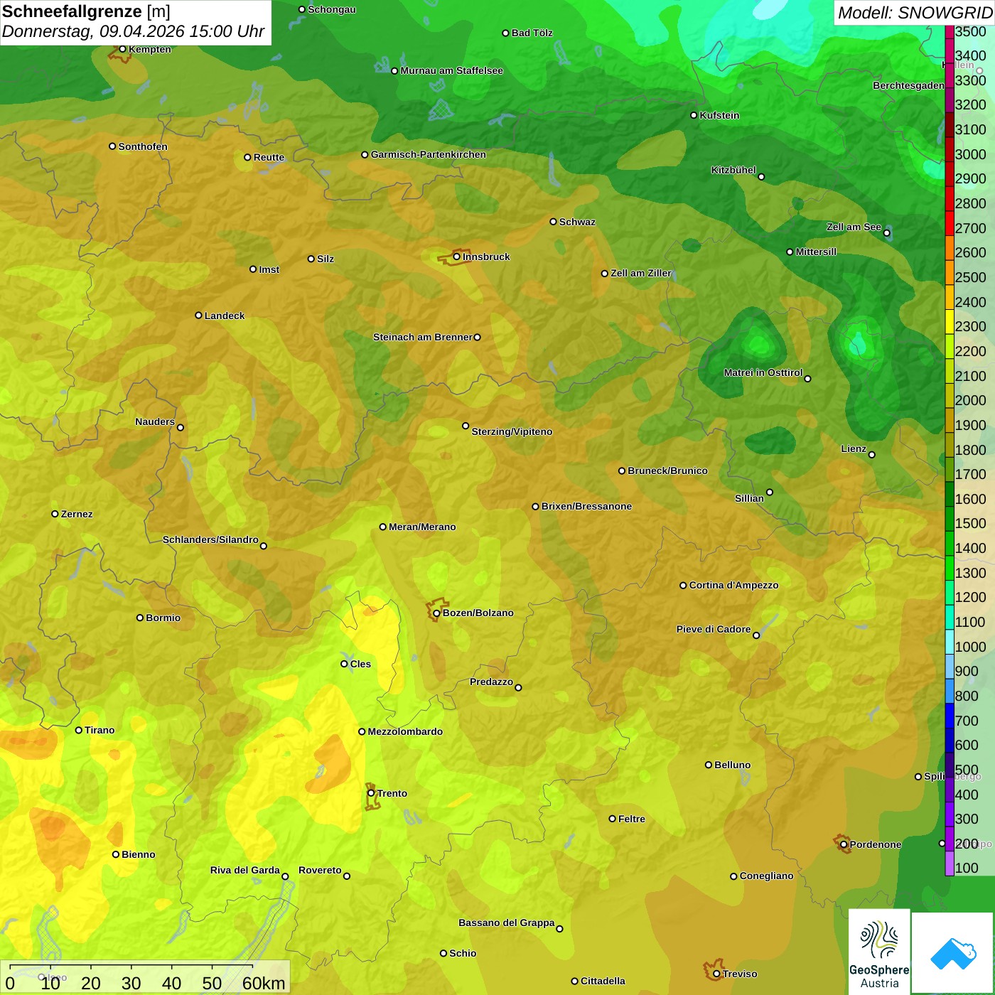Click the Riva del Garda label
The image size is (995, 995).
pyautogui.click(x=245, y=870)
